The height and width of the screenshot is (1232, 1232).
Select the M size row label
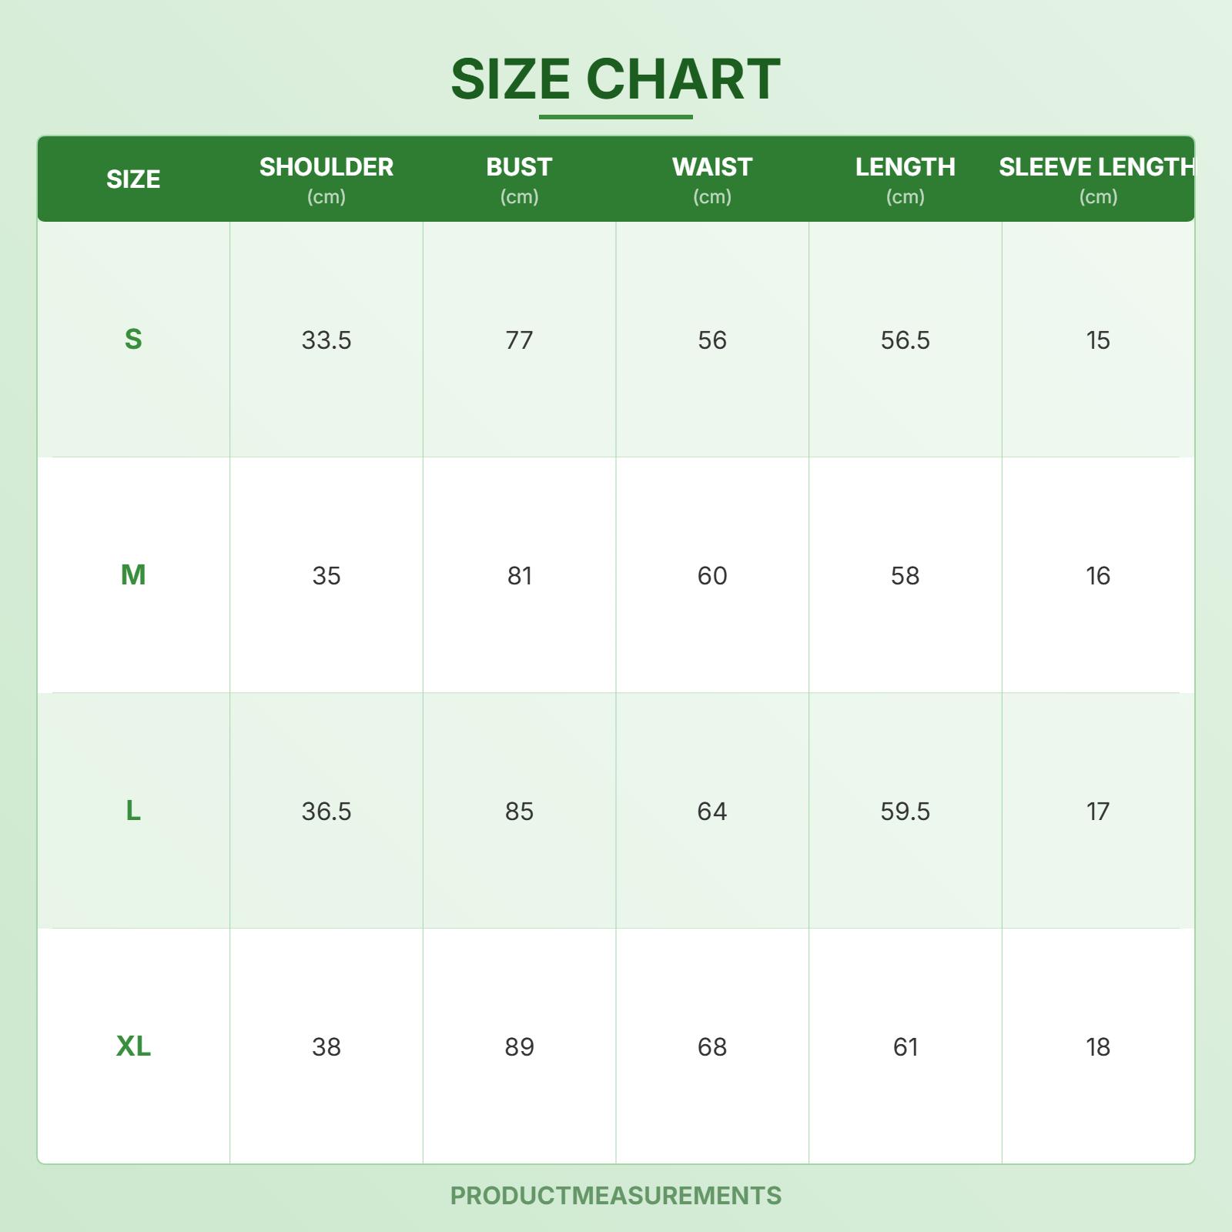(133, 575)
